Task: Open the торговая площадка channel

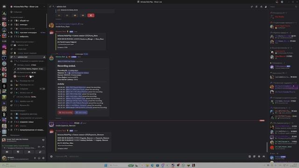Action: [x=28, y=33]
